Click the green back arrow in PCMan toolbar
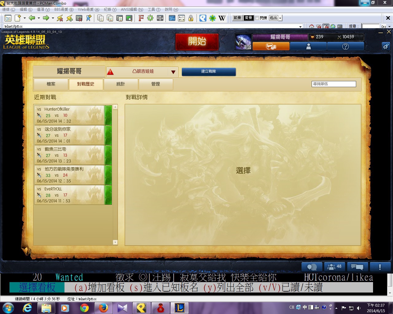Screen dimensions: 393x314 32,18
